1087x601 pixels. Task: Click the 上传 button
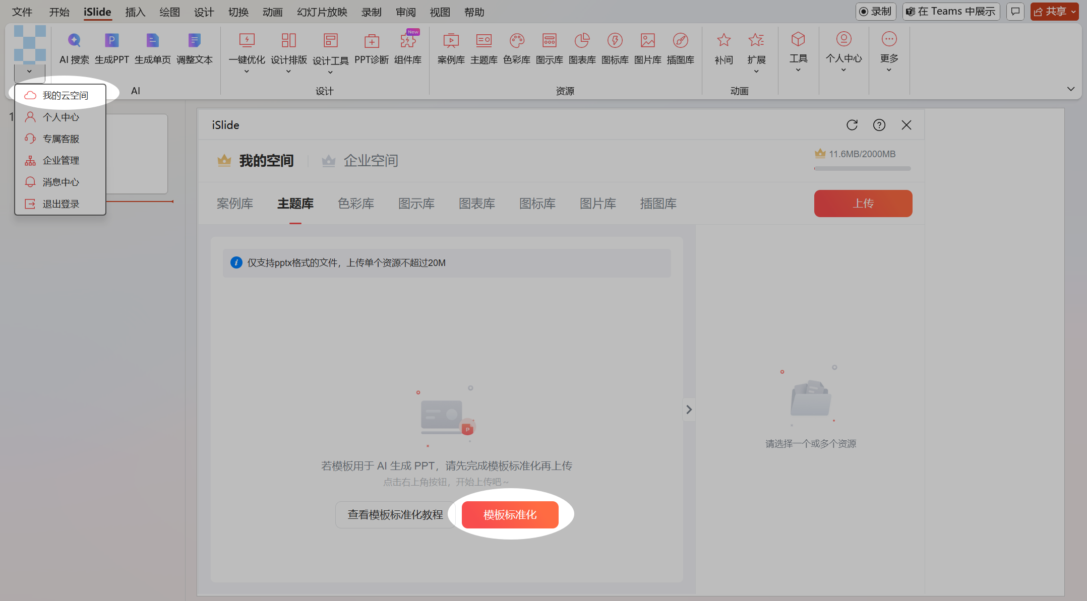coord(863,204)
